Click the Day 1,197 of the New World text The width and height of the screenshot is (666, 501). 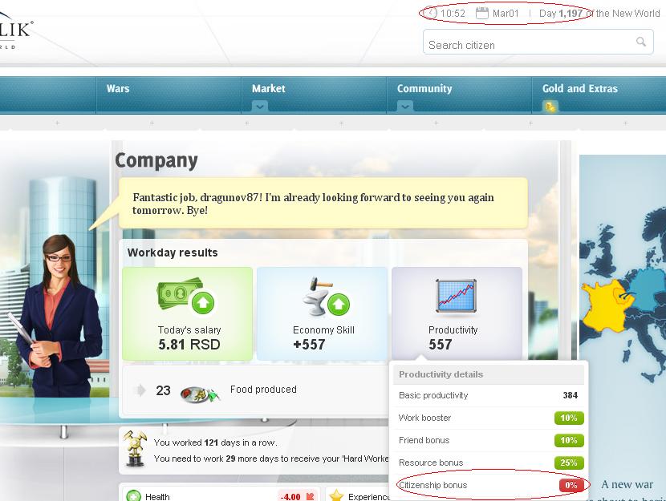599,13
